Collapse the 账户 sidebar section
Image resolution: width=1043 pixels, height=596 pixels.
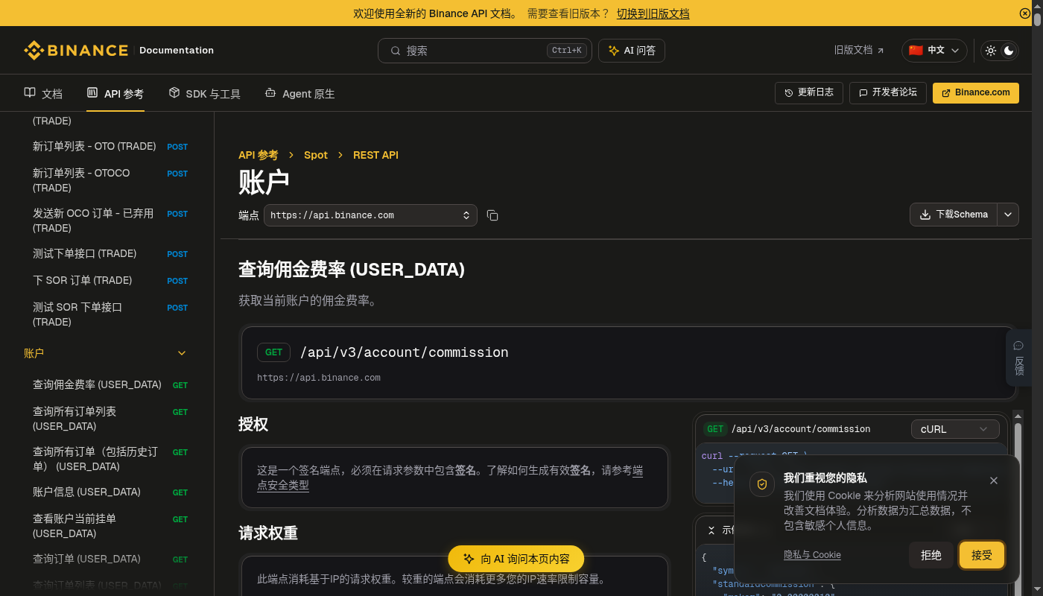pos(182,353)
